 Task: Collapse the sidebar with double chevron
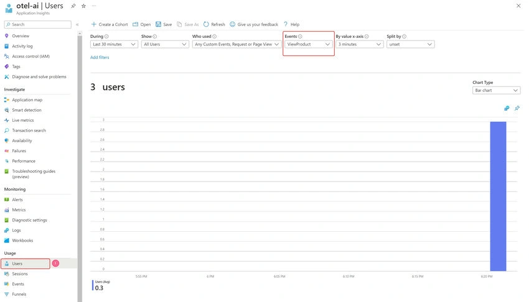coord(77,25)
